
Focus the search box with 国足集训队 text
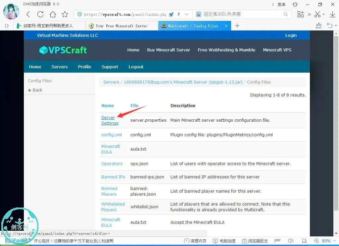242,14
